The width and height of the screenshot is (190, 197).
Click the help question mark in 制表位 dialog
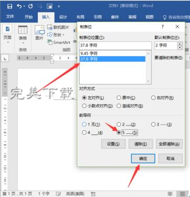pos(163,27)
